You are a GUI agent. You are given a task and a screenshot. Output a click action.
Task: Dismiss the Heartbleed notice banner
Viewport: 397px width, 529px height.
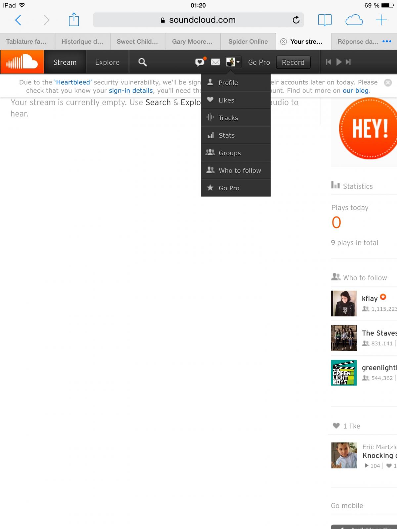click(388, 83)
